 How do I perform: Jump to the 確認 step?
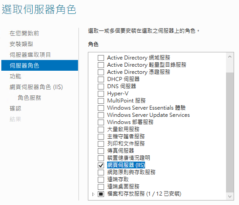(x=15, y=108)
